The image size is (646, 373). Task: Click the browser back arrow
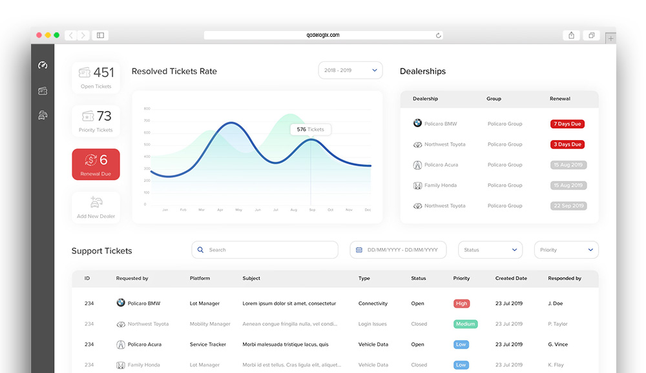(70, 35)
